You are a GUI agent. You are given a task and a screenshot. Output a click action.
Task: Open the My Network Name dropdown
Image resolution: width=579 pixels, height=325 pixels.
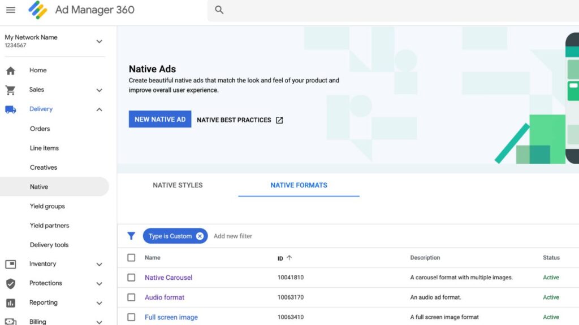tap(100, 41)
